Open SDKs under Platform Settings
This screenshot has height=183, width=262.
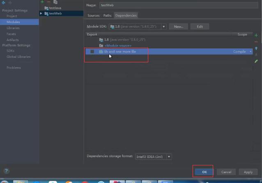click(10, 51)
